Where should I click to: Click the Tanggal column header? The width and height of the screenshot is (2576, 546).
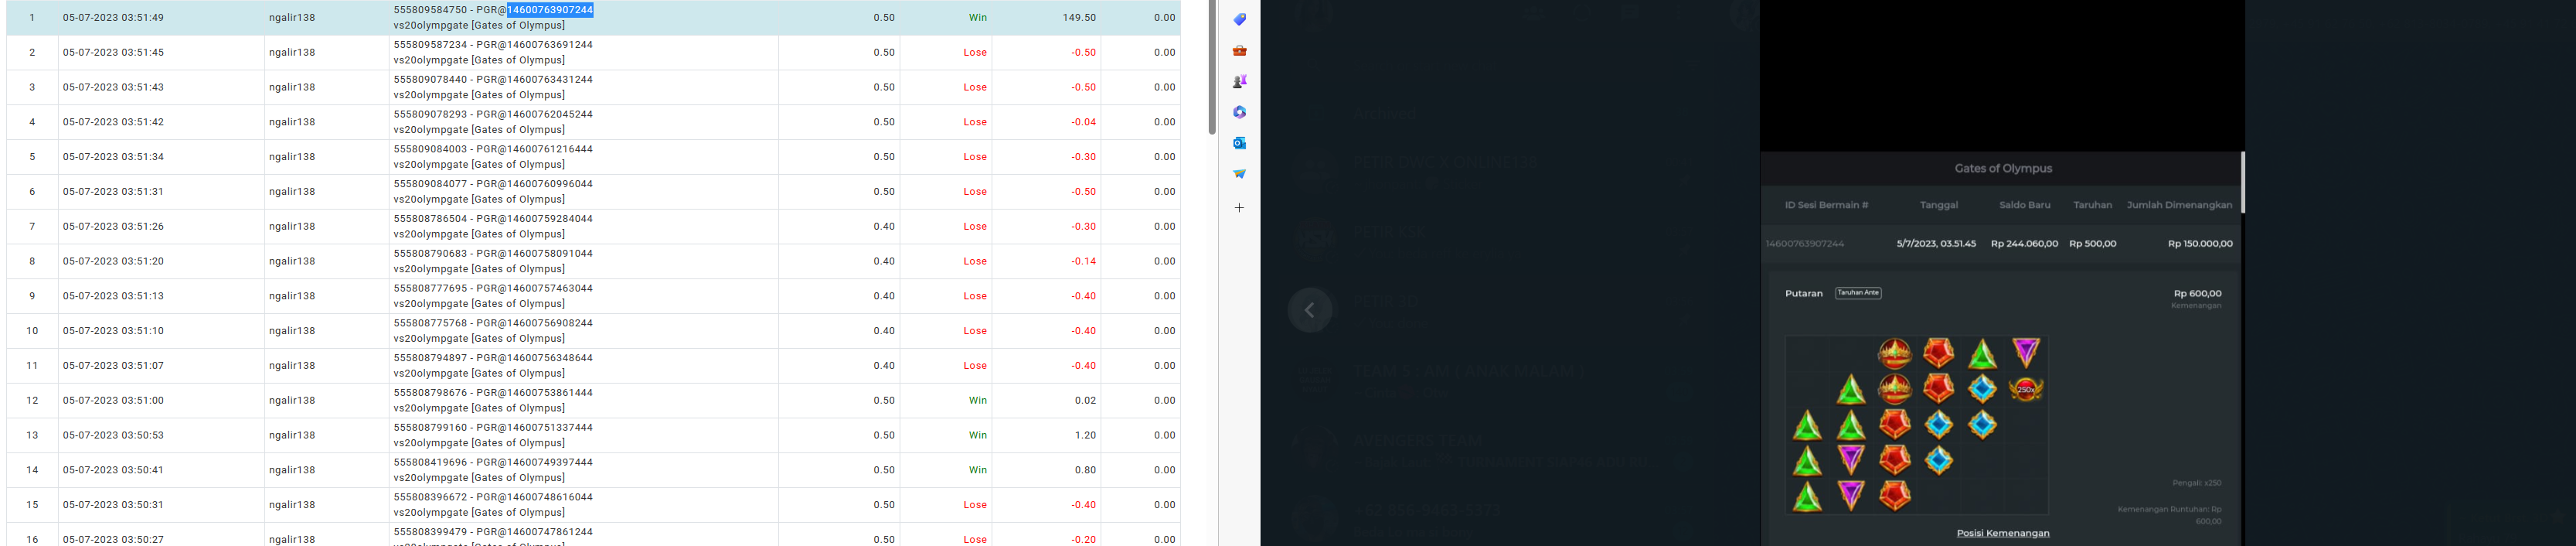coord(1938,205)
